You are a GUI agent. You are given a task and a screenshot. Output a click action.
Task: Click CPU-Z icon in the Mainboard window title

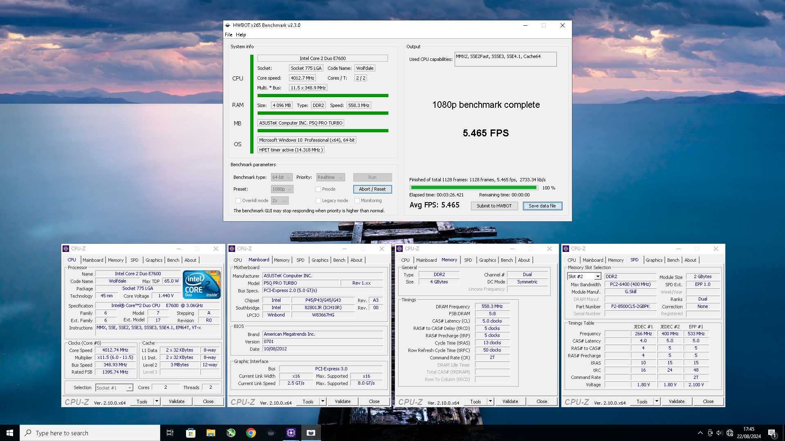pos(232,249)
